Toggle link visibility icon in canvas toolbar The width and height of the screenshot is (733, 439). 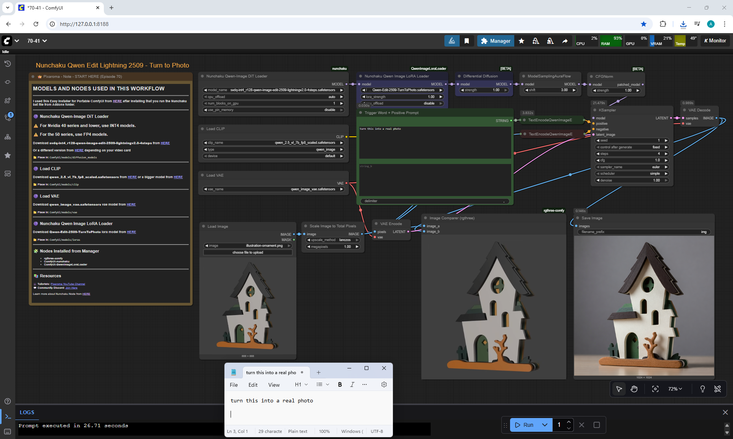(x=717, y=389)
